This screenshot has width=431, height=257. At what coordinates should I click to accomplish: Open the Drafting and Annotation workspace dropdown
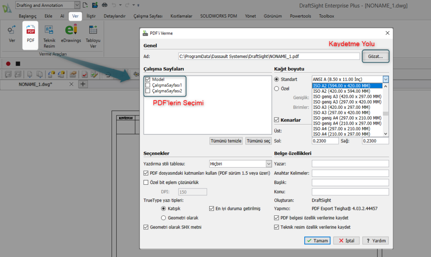click(77, 5)
